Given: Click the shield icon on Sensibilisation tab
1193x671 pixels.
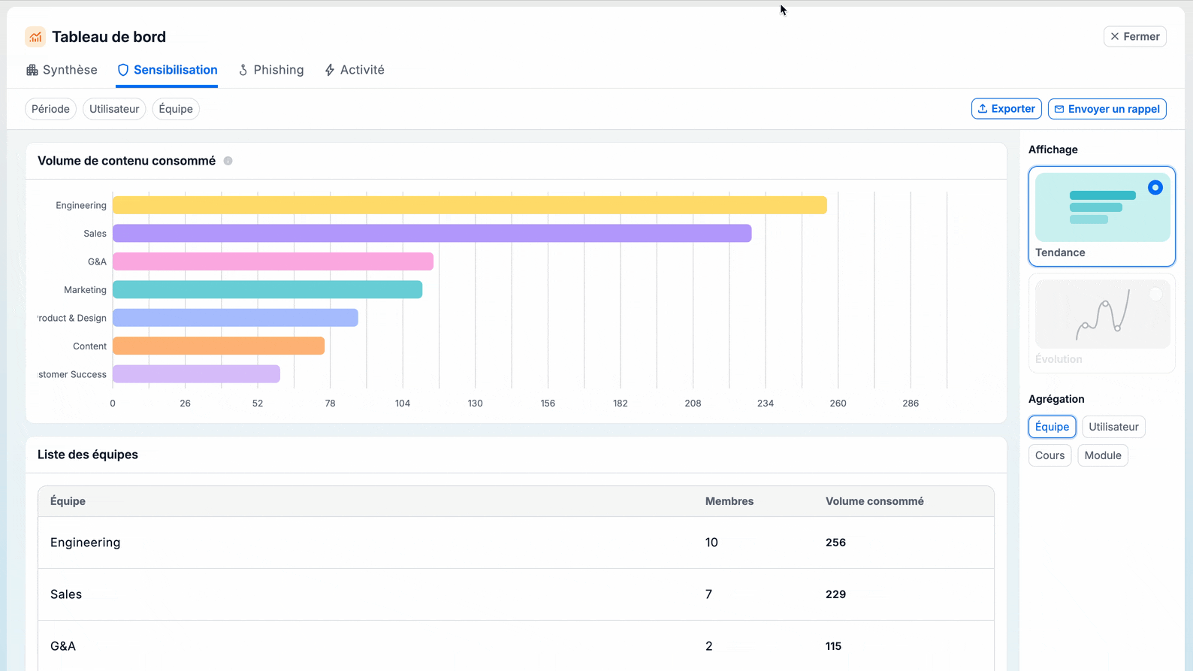Looking at the screenshot, I should point(123,70).
